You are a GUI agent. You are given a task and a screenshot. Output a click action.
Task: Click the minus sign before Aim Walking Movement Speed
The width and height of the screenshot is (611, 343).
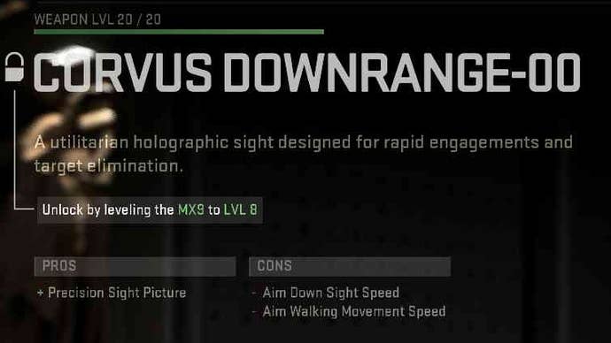click(254, 311)
